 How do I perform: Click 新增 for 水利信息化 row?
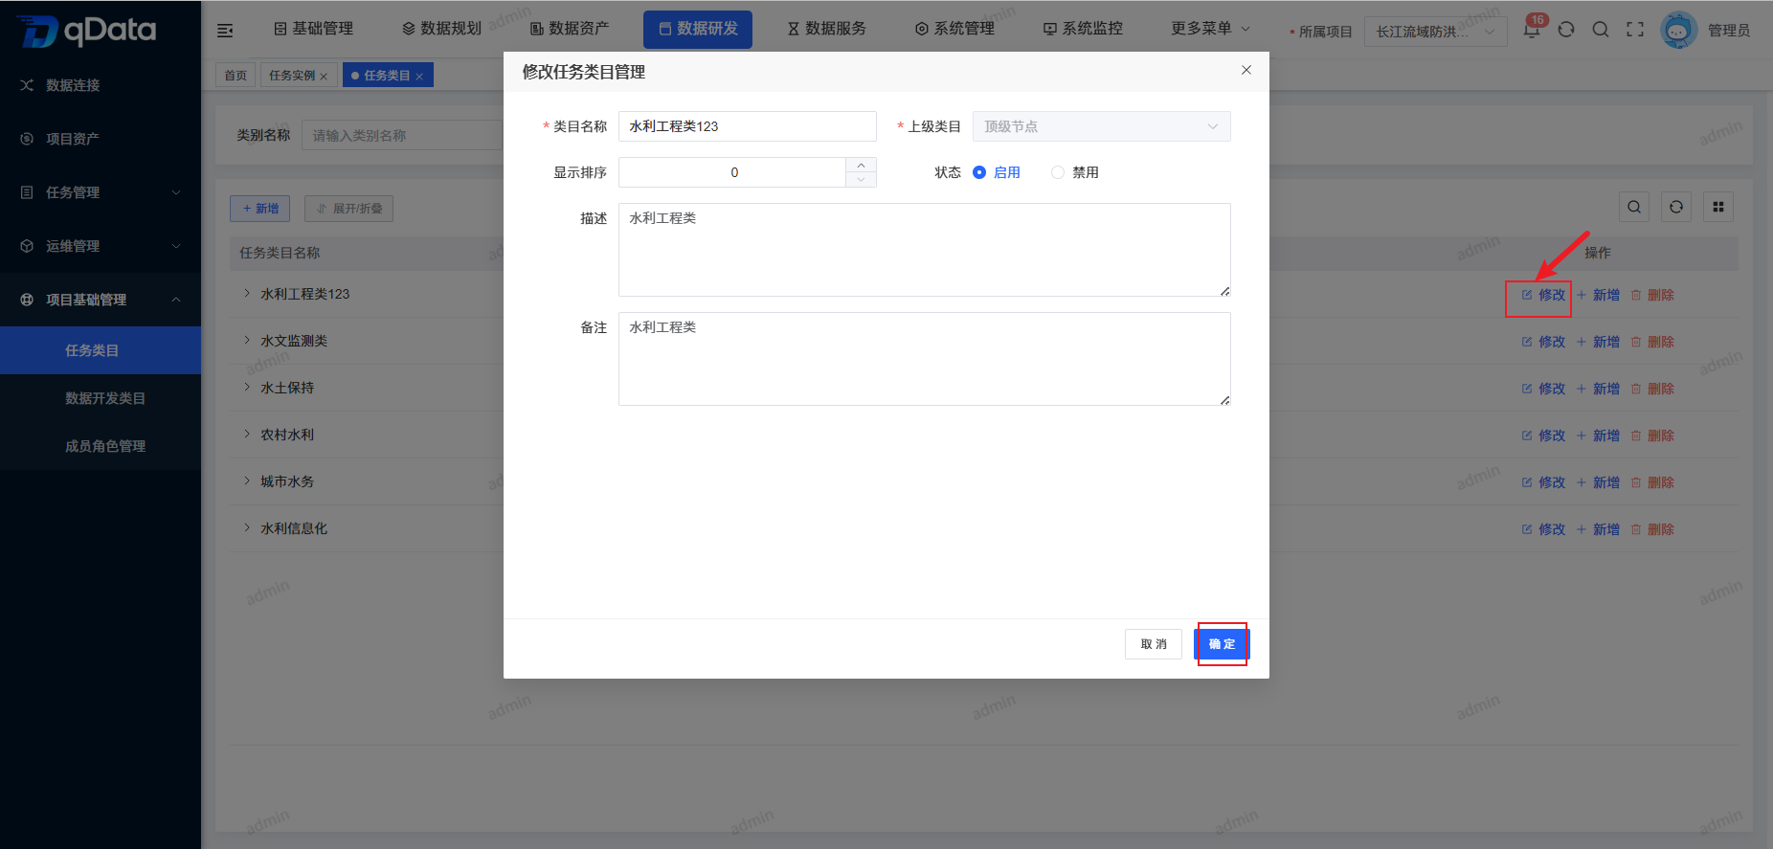[x=1598, y=529]
